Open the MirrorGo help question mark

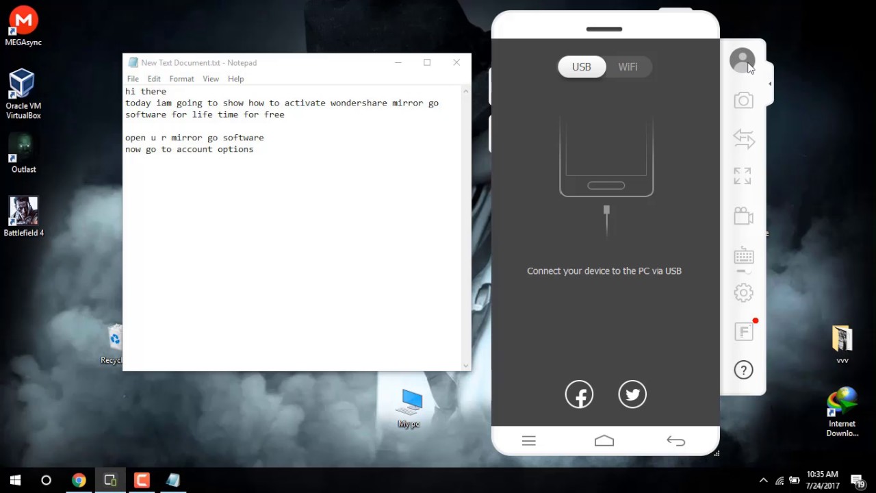(x=743, y=370)
